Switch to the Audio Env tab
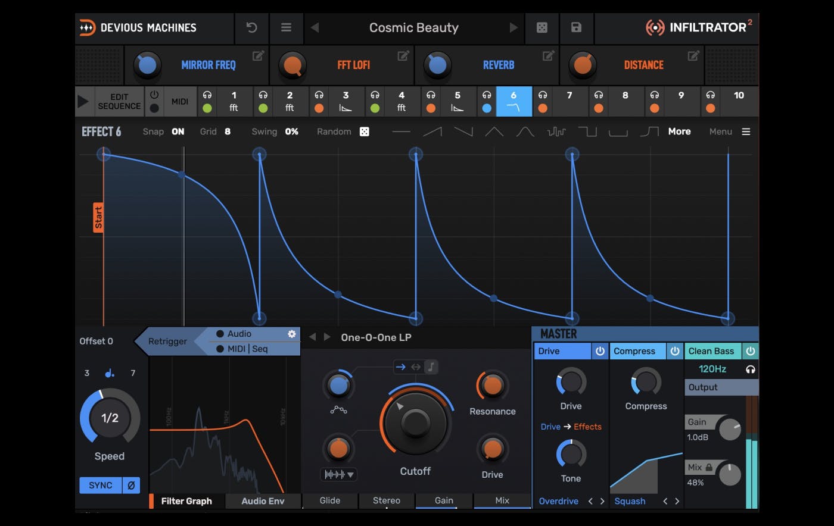 [x=263, y=501]
